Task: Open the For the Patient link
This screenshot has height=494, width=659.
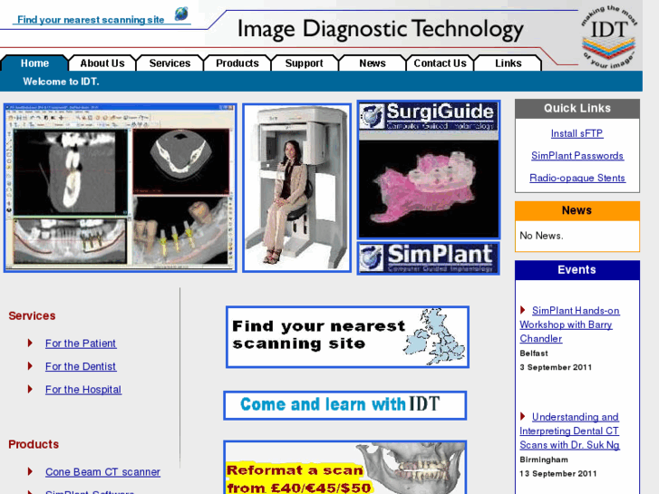Action: pyautogui.click(x=81, y=344)
